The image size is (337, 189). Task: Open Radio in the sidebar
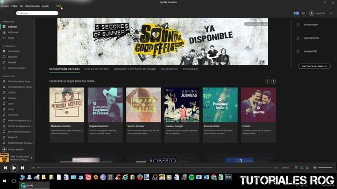[x=11, y=38]
